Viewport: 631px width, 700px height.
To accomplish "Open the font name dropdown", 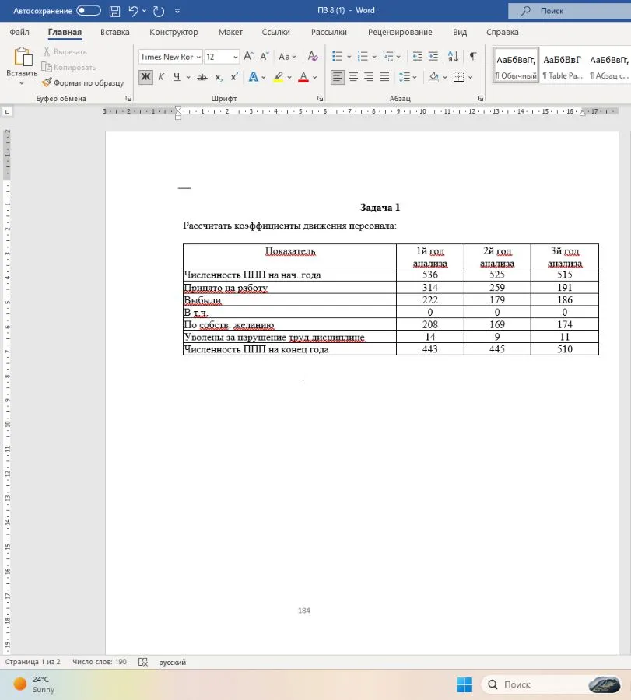I will coord(198,57).
